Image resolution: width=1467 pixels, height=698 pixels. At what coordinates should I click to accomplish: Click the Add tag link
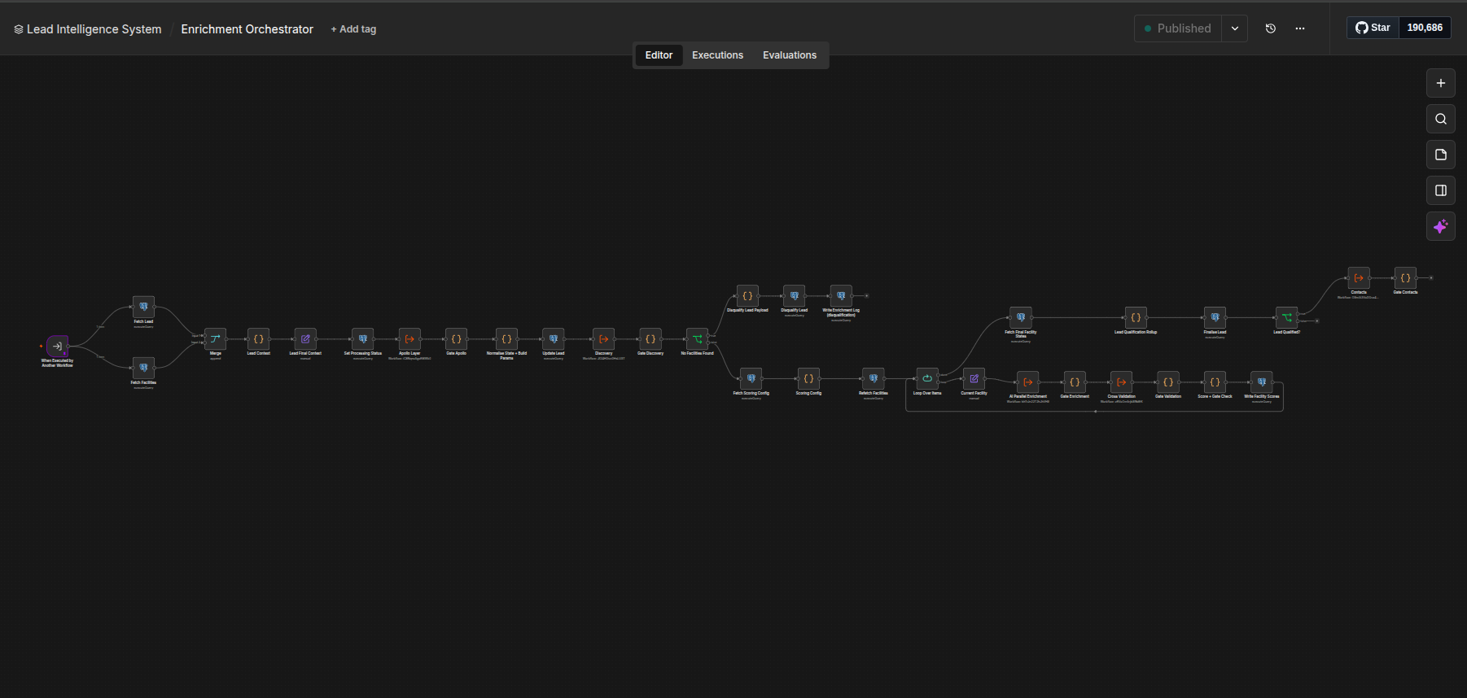click(x=353, y=29)
